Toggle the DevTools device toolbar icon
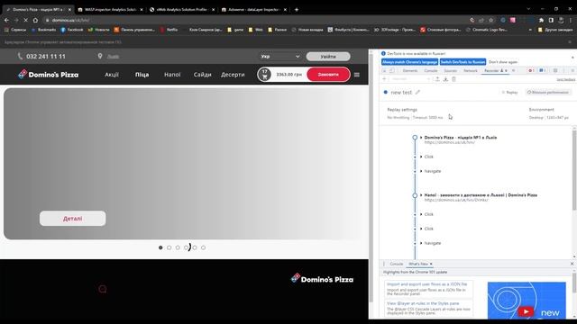This screenshot has width=577, height=324. click(392, 70)
